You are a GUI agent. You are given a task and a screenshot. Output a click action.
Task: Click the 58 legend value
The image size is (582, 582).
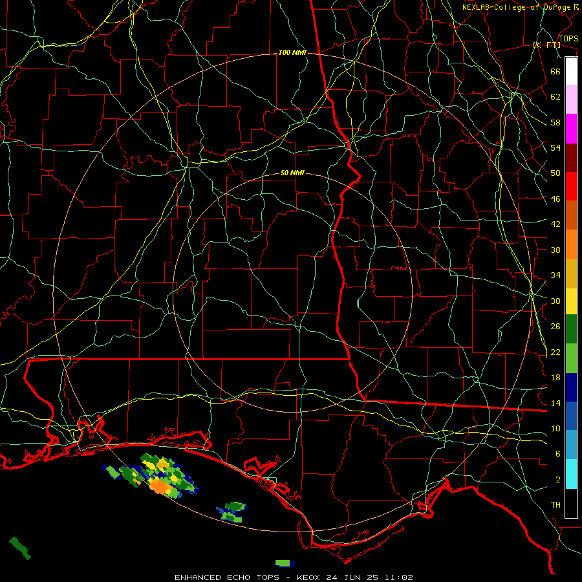tap(555, 122)
